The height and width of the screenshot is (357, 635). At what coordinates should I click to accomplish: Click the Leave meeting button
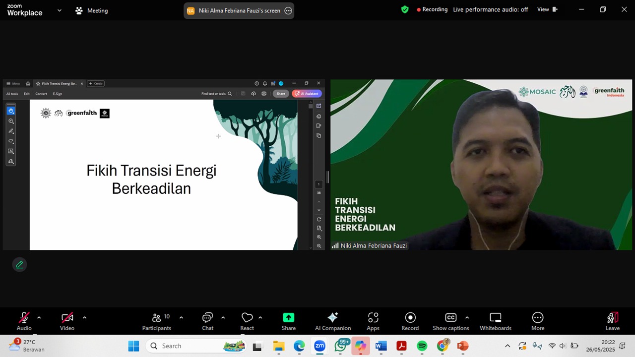click(613, 321)
